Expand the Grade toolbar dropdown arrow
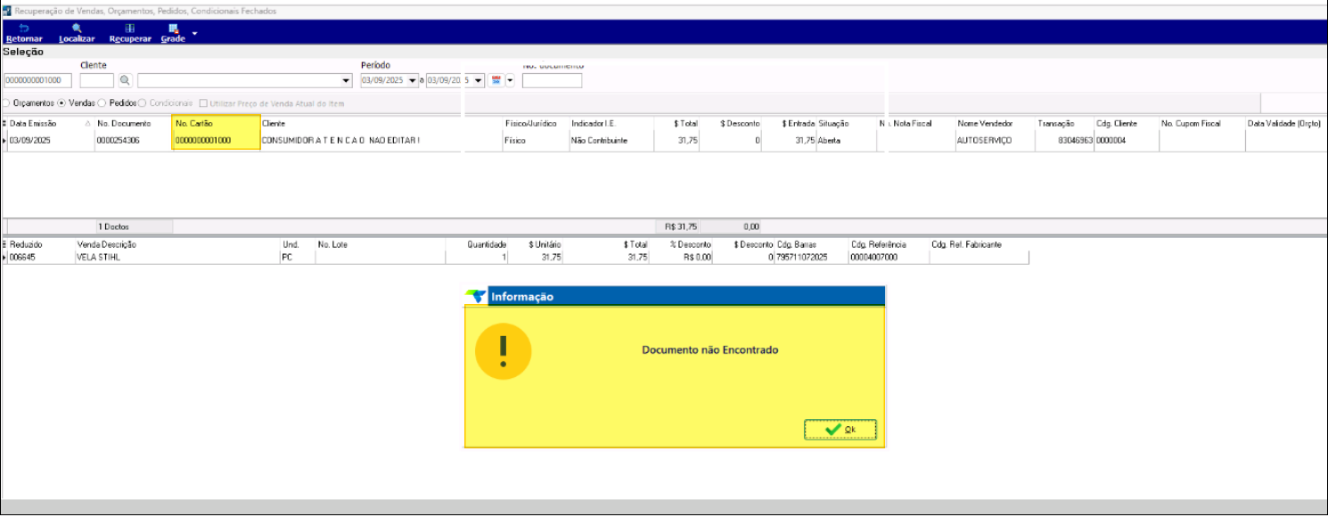The height and width of the screenshot is (517, 1328). click(x=194, y=34)
